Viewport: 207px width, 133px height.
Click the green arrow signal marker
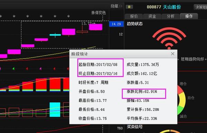pyautogui.click(x=13, y=68)
